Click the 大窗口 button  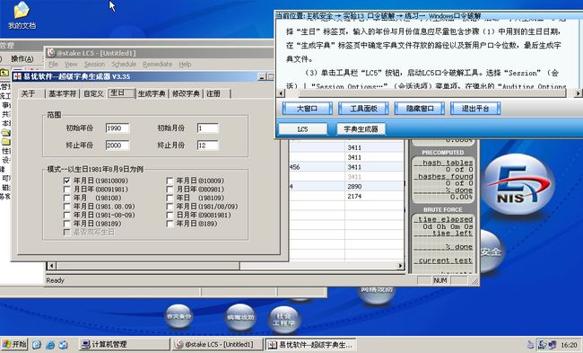(x=307, y=109)
